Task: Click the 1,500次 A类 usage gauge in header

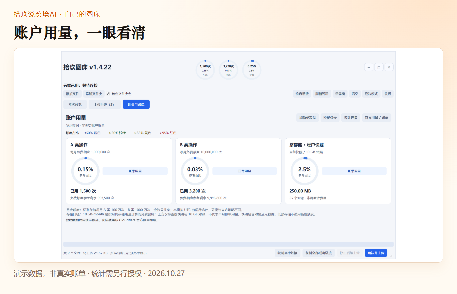Action: tap(205, 70)
